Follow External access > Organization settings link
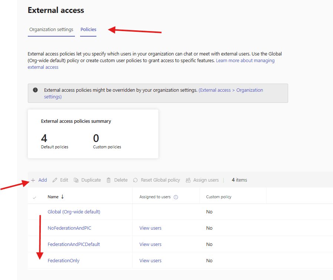The height and width of the screenshot is (280, 333). [x=231, y=90]
